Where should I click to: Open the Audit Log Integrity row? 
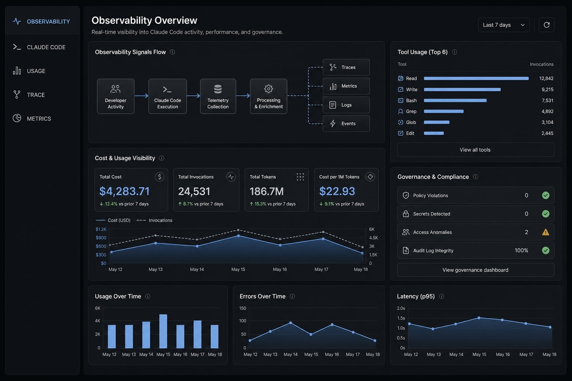[x=476, y=250]
